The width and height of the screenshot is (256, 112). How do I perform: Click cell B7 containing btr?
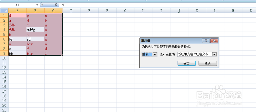coord(35,44)
